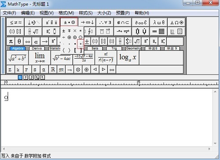220x160 pixels.
Task: Open the 视图(V) menu
Action: tap(47, 13)
